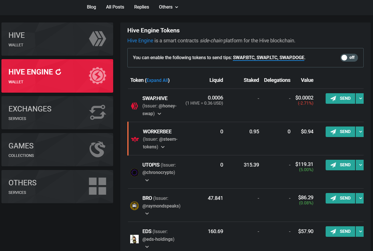Go to the Blog tab
Viewport: 373px width, 251px height.
click(91, 7)
